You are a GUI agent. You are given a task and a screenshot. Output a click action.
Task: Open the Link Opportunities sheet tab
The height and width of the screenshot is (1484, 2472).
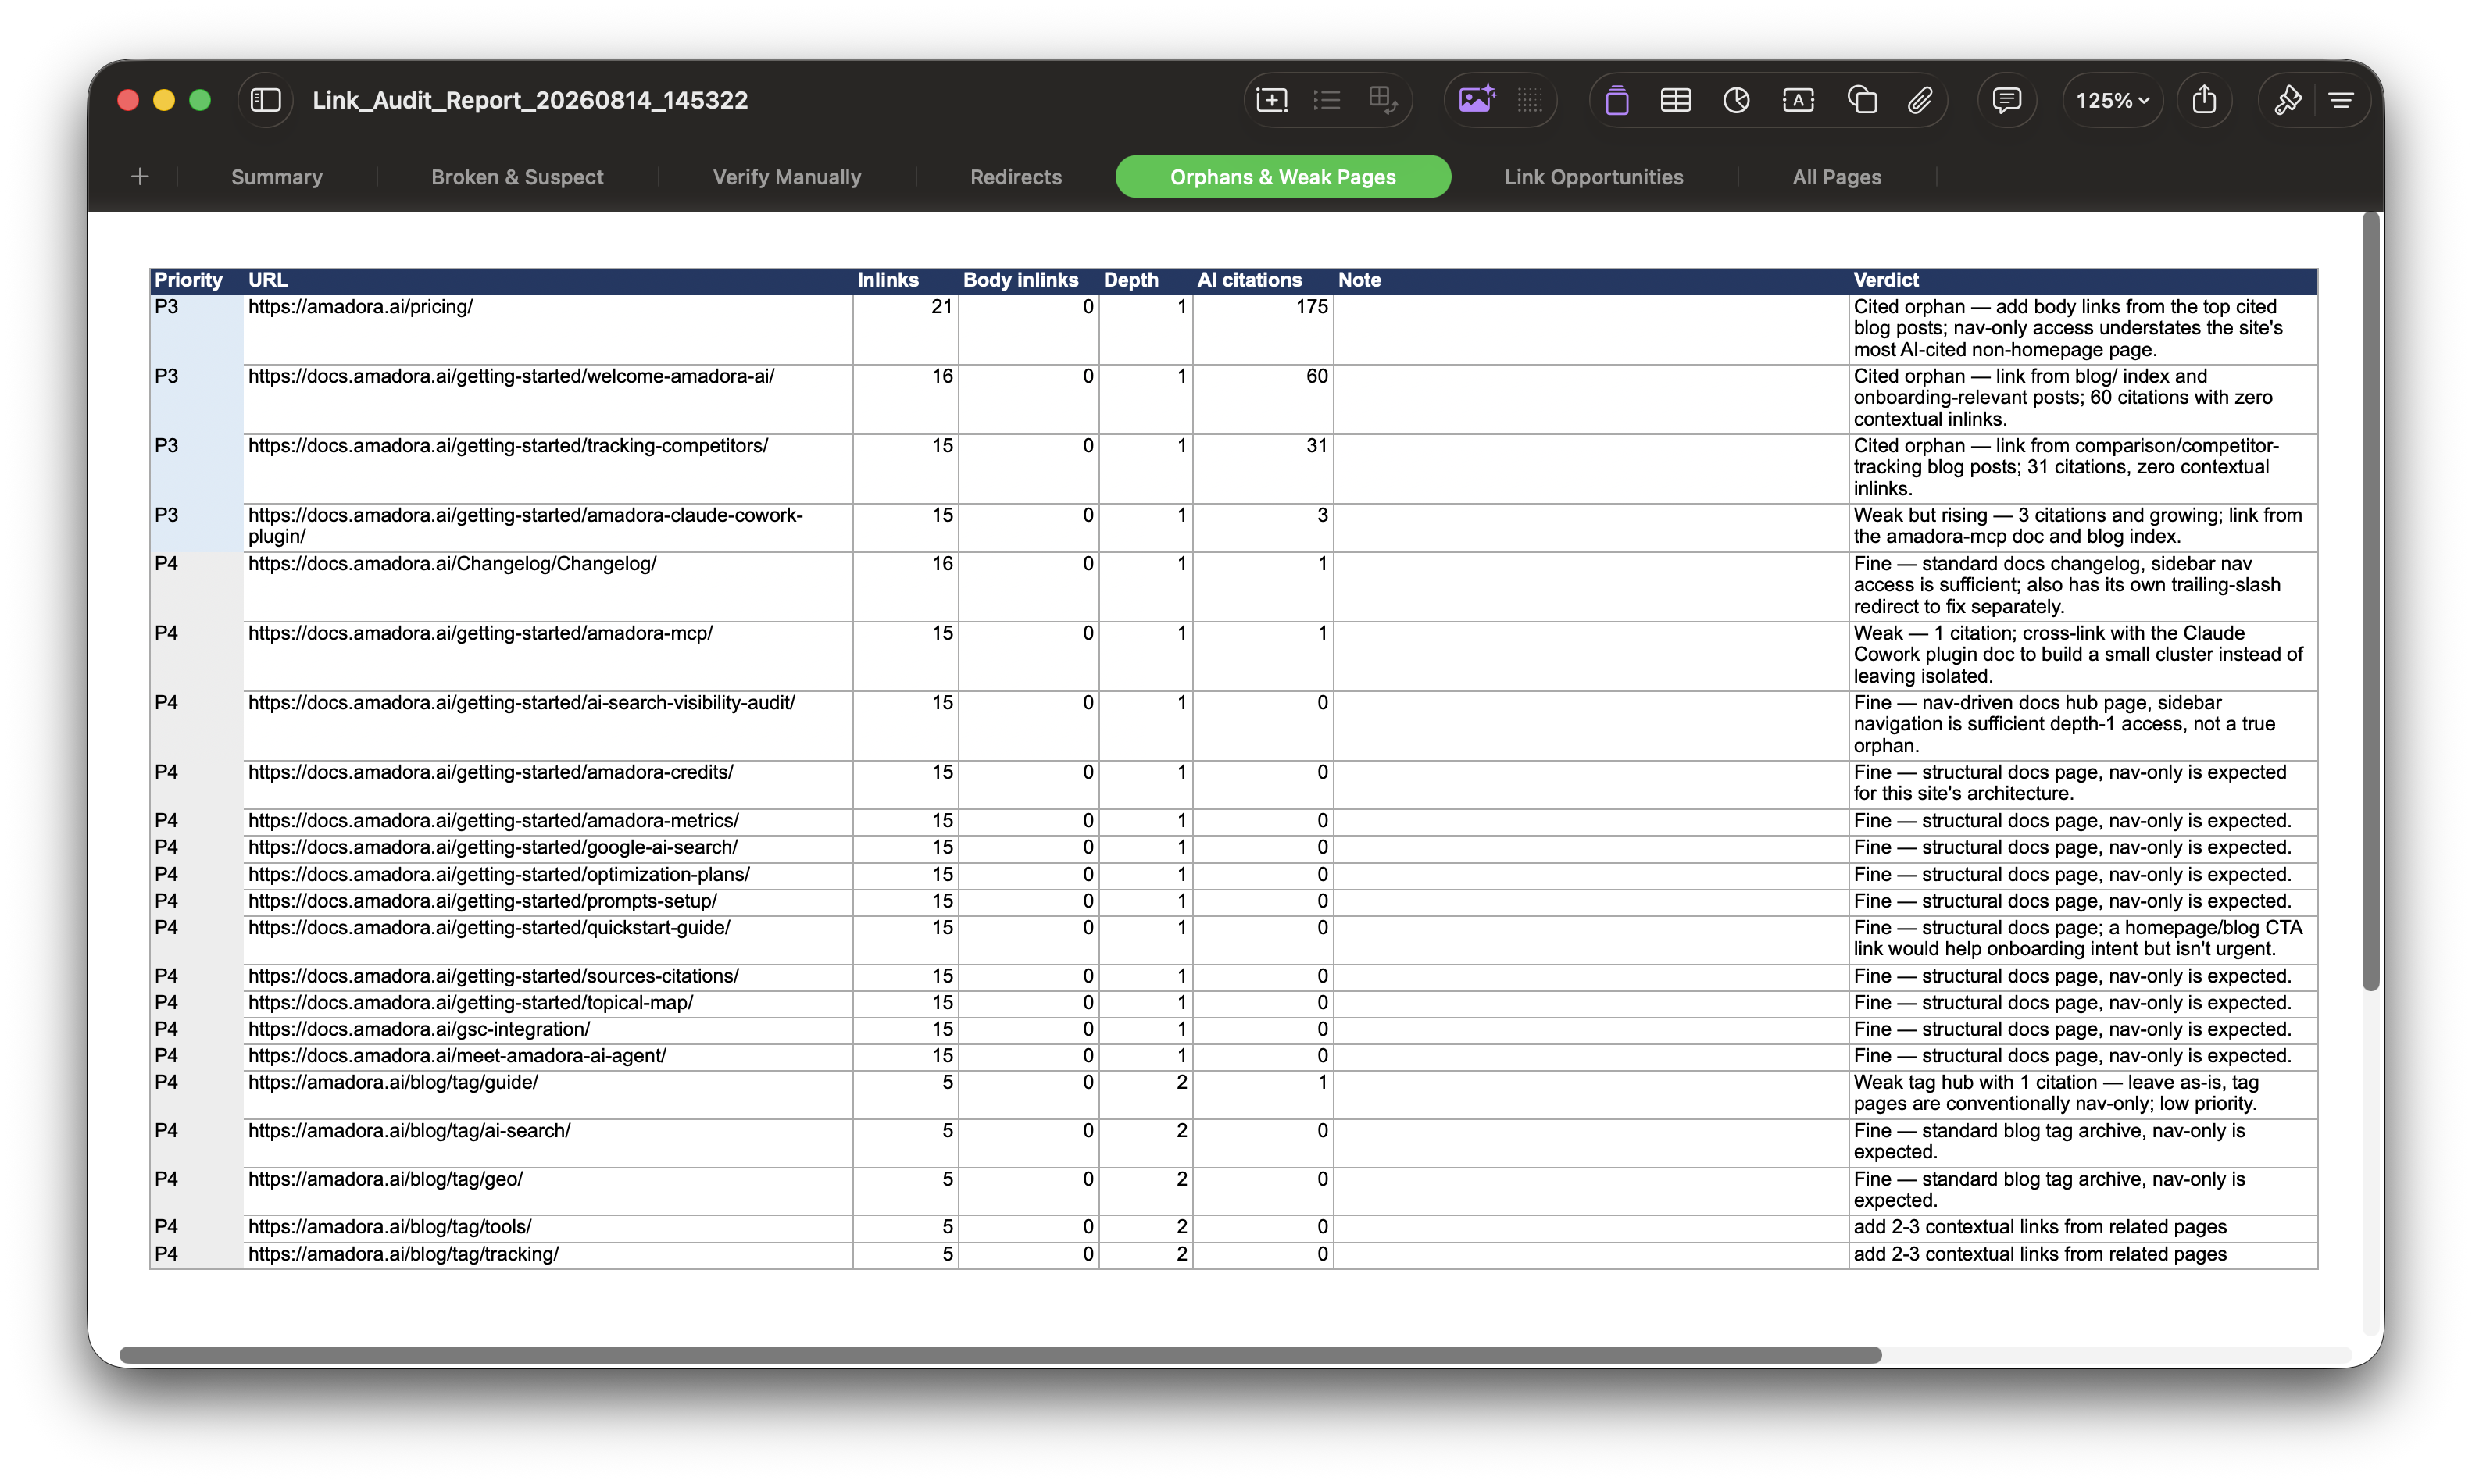pyautogui.click(x=1594, y=177)
